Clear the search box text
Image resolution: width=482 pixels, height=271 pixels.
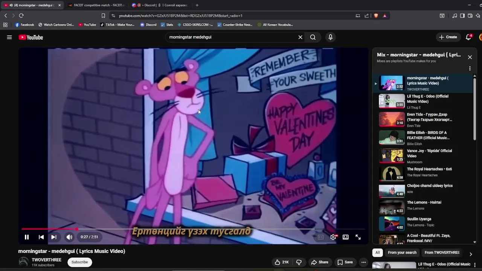(x=300, y=37)
